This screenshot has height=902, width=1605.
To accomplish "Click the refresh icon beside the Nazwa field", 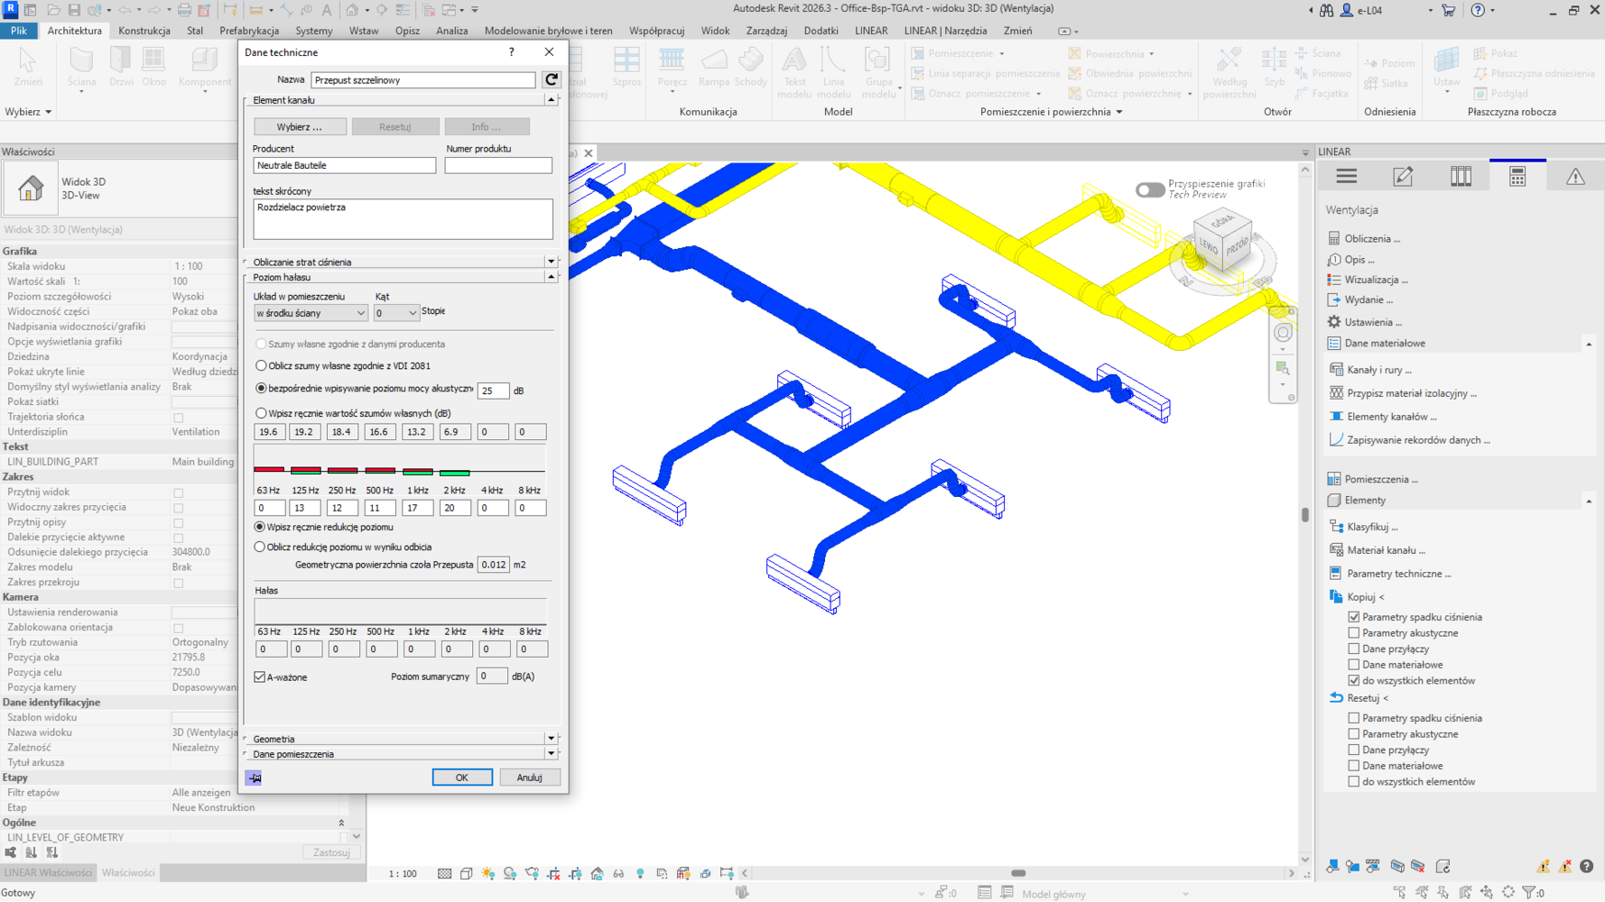I will pos(552,79).
